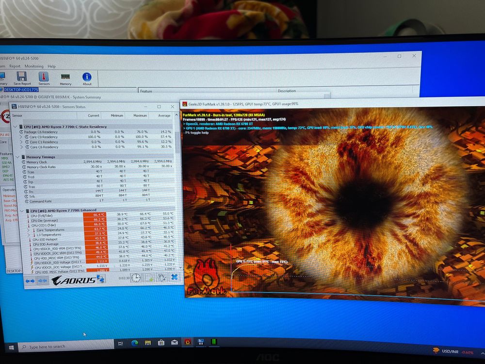
Task: Click the Description column header in the main HWiNFO window
Action: (287, 91)
